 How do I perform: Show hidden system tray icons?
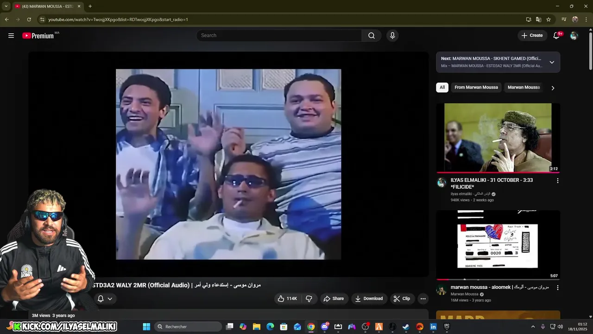point(533,327)
